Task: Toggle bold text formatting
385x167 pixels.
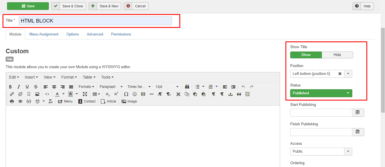Action: click(x=10, y=87)
